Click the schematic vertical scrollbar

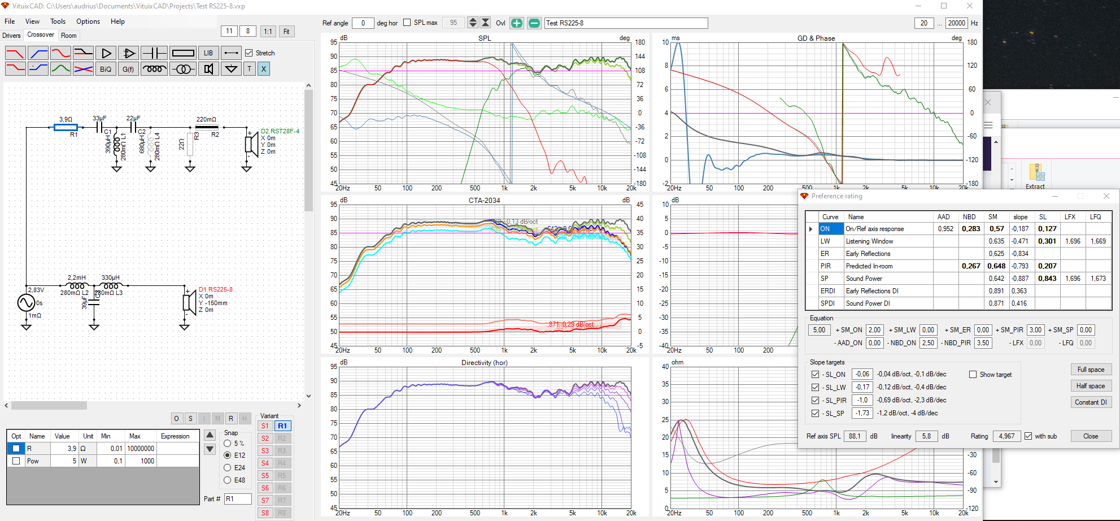pyautogui.click(x=308, y=150)
